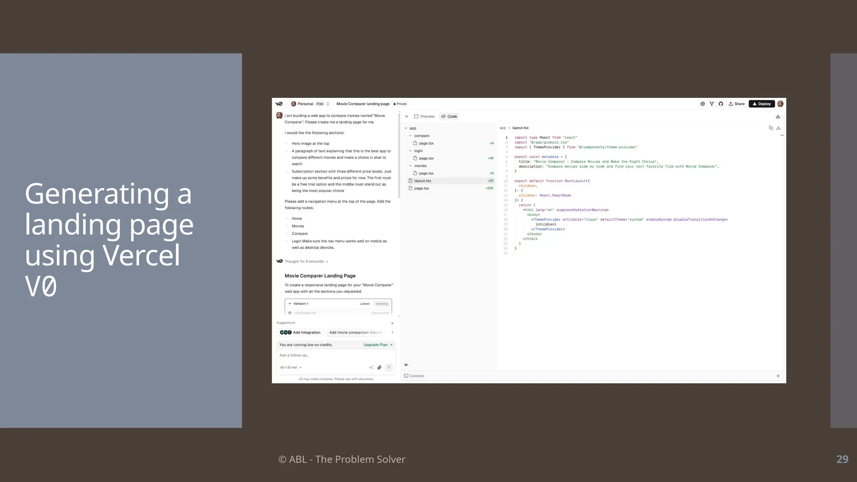Expand the Thought for 6 seconds details

pyautogui.click(x=306, y=262)
